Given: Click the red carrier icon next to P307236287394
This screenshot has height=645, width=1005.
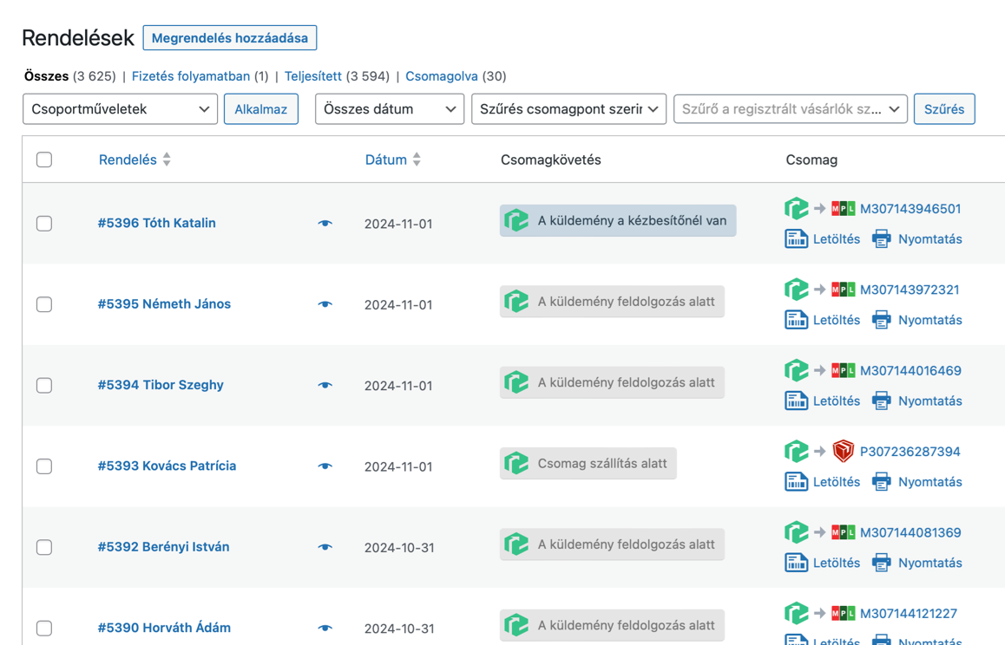Looking at the screenshot, I should pyautogui.click(x=842, y=451).
